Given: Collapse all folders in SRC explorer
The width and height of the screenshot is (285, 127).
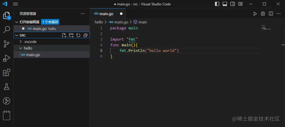Looking at the screenshot, I should tap(85, 35).
